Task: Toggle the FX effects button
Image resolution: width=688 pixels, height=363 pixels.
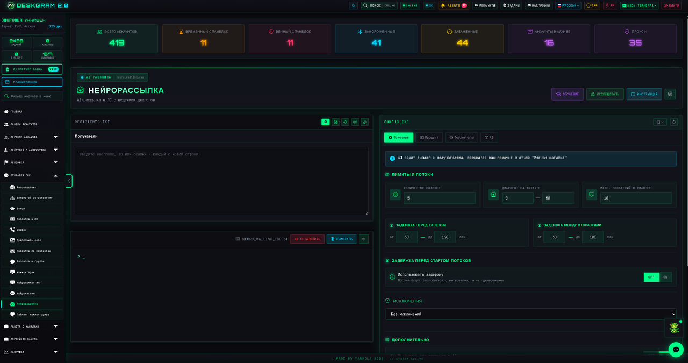Action: 610,5
